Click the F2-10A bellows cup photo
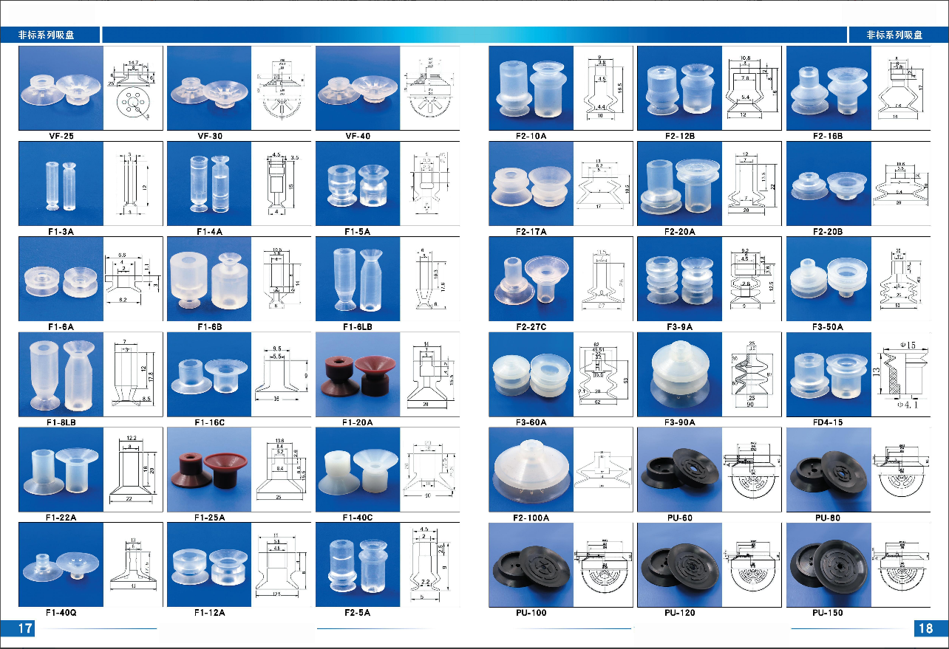 pyautogui.click(x=531, y=89)
